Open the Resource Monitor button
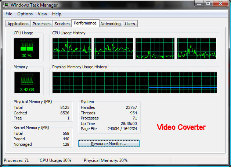This screenshot has height=167, width=231. pyautogui.click(x=109, y=144)
